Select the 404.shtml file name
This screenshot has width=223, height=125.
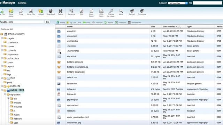(x=71, y=56)
